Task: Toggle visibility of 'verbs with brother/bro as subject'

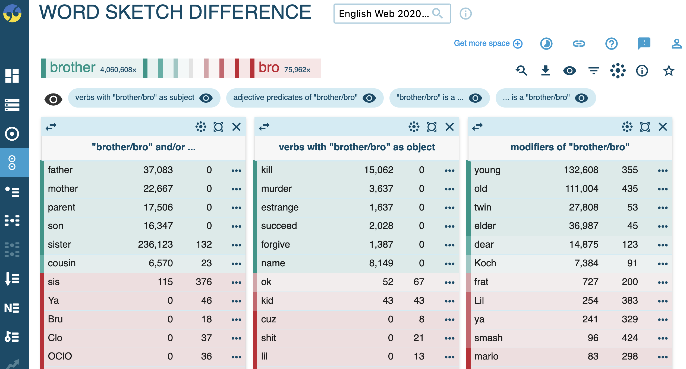Action: pyautogui.click(x=206, y=98)
